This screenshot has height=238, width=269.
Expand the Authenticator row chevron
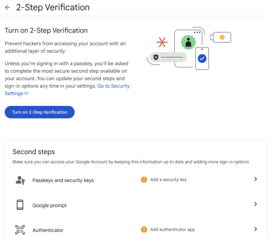click(x=256, y=229)
